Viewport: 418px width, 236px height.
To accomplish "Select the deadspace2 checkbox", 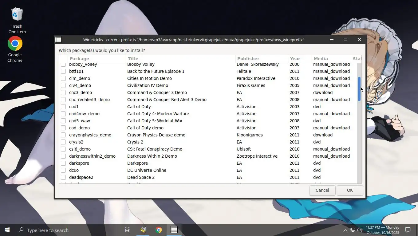I will (63, 177).
